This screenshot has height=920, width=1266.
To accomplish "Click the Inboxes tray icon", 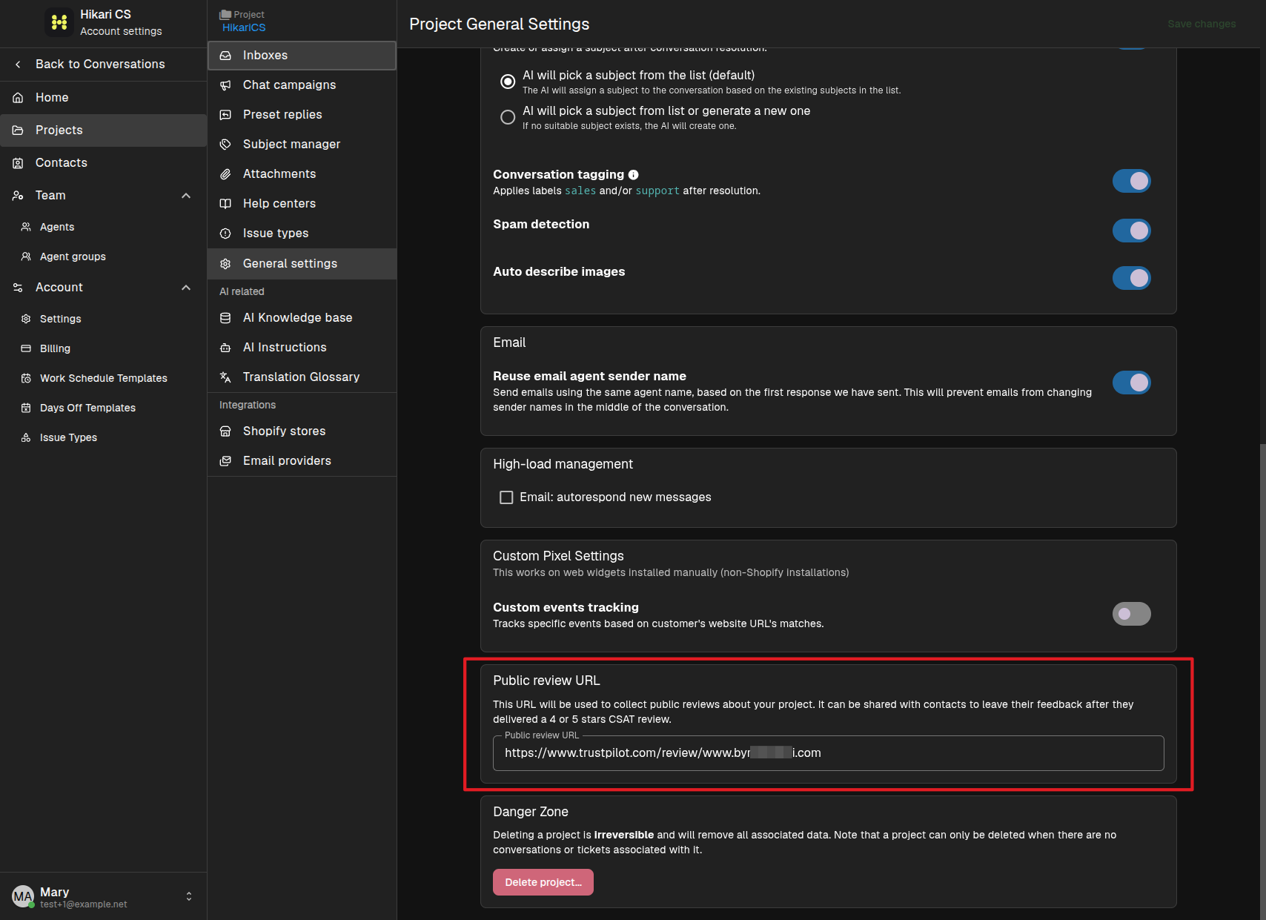I will (225, 56).
